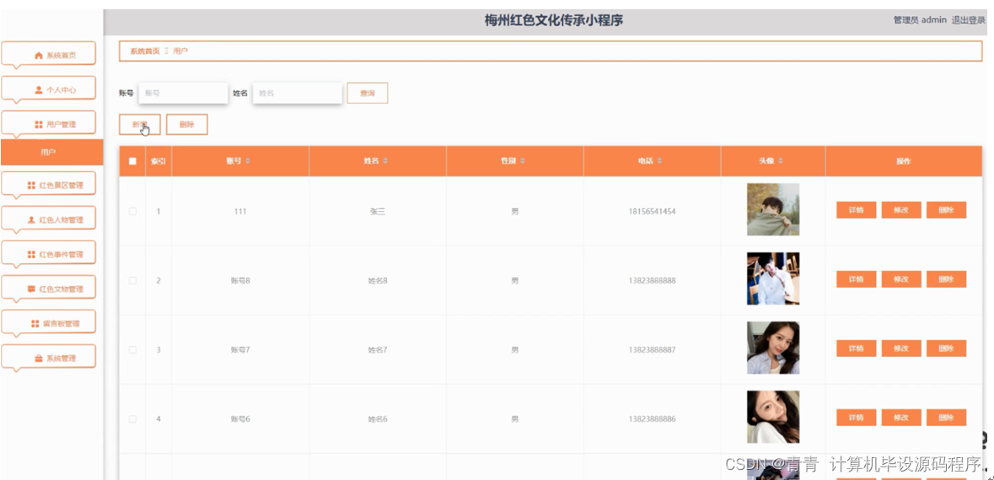Click phone number 13823888887
The image size is (994, 480).
click(652, 349)
